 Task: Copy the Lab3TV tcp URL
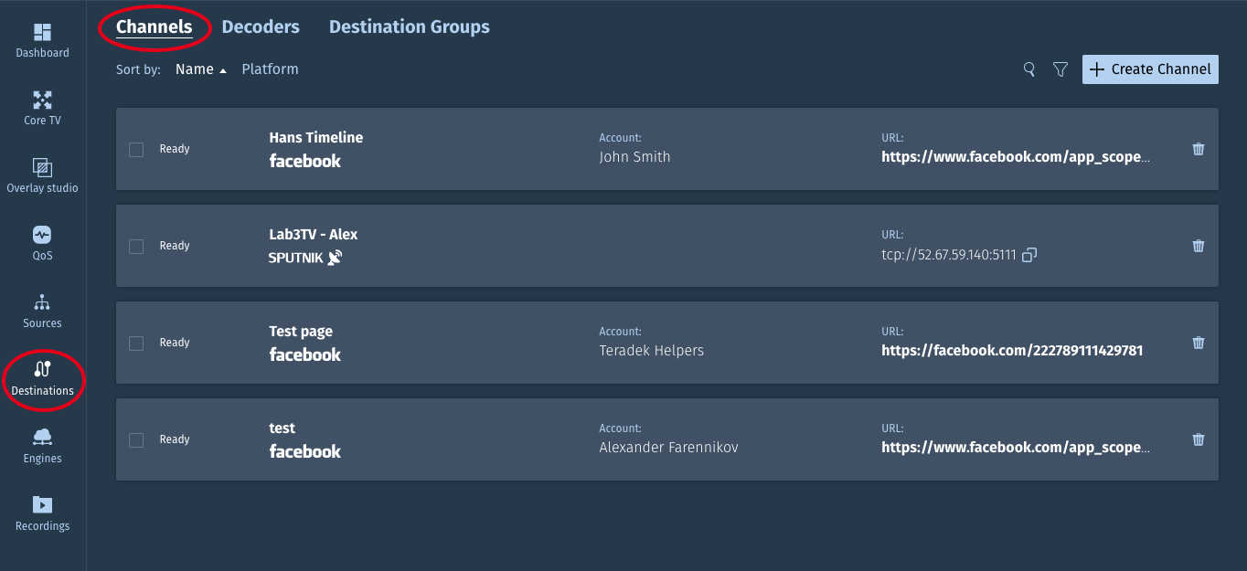point(1029,255)
